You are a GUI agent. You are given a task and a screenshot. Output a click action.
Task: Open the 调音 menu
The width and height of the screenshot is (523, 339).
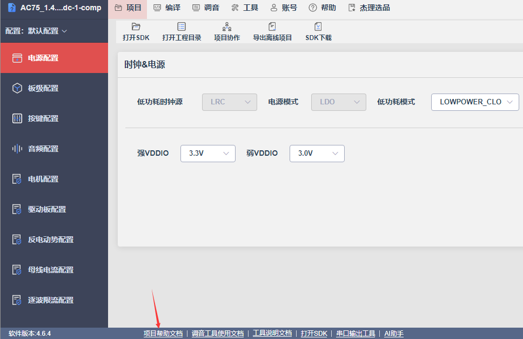[x=206, y=8]
